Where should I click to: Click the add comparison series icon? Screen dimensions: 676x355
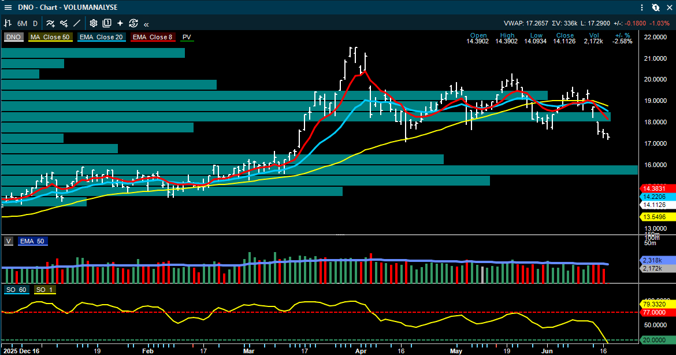click(x=64, y=23)
